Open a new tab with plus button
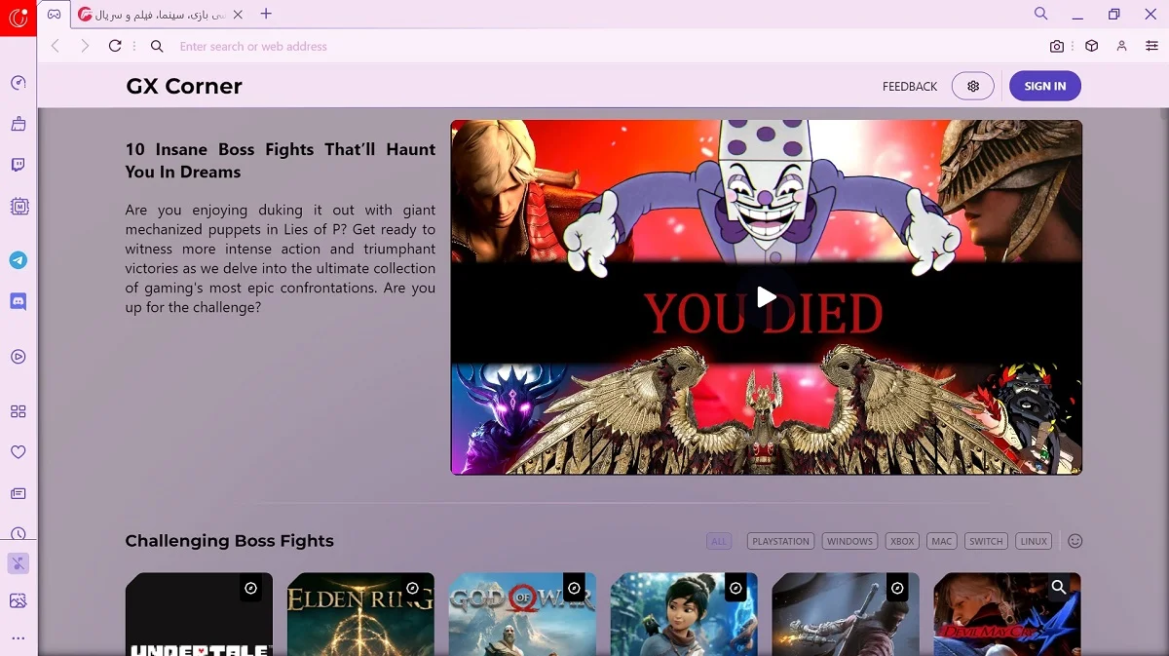1169x656 pixels. tap(266, 14)
